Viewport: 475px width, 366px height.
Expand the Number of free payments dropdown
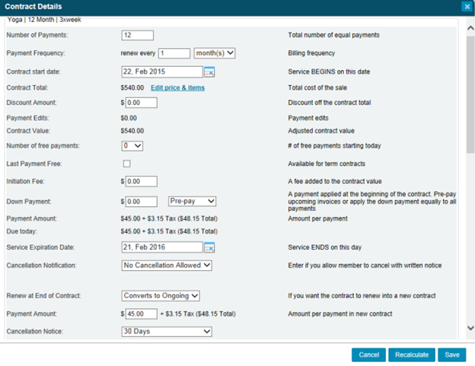[132, 145]
